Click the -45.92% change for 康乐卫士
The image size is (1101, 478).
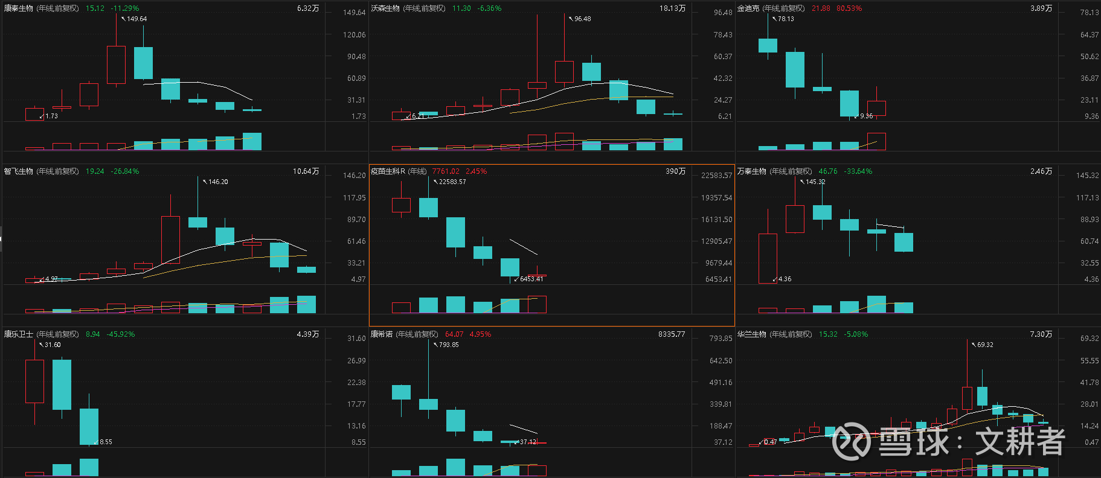click(121, 334)
